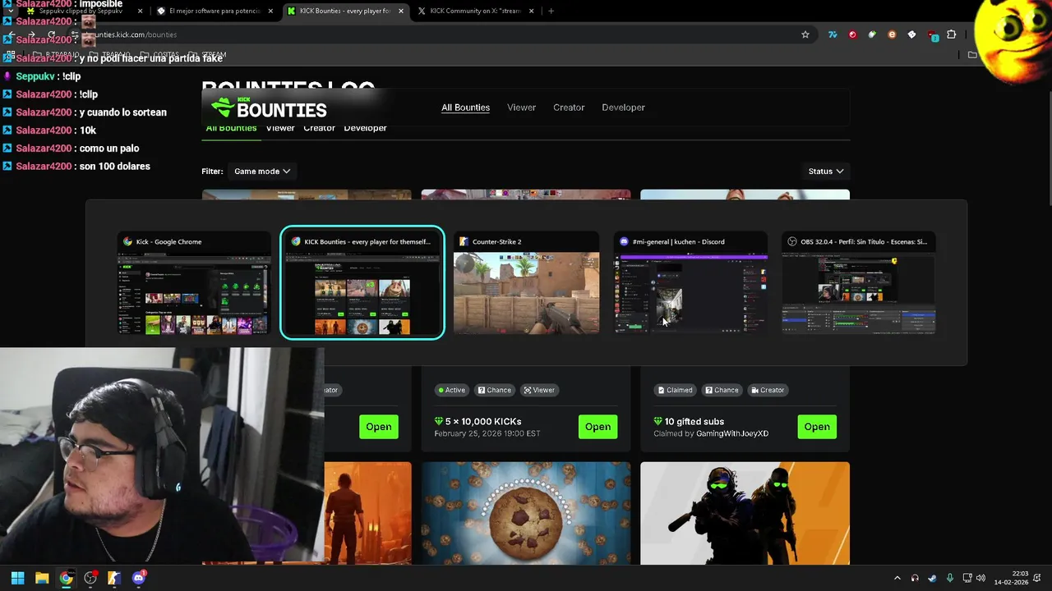Open OBS Studio from the taskbar

[x=90, y=578]
